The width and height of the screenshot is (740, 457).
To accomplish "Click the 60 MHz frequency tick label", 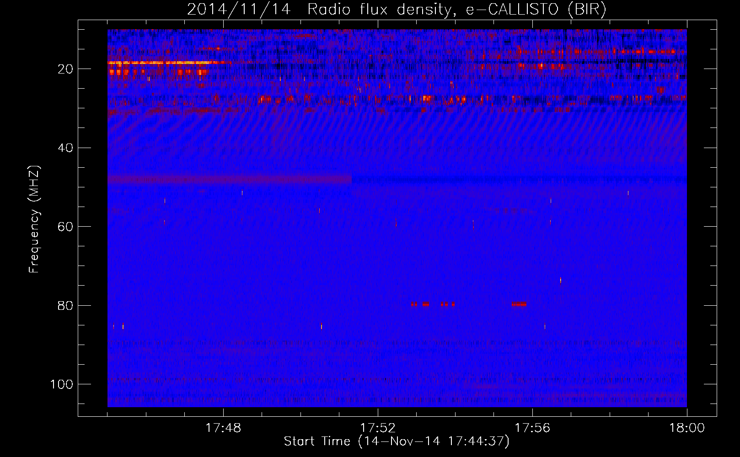I will coord(65,227).
